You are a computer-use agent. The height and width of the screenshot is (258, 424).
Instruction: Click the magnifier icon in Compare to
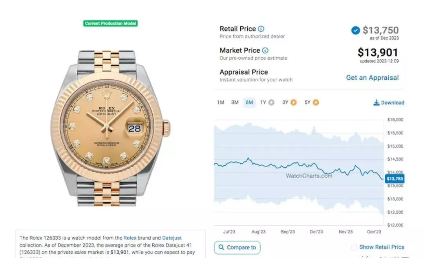pos(221,247)
